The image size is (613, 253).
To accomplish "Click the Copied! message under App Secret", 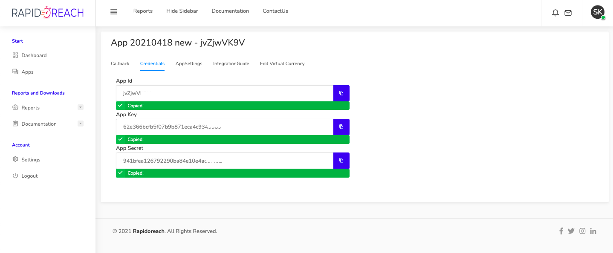I will click(233, 173).
